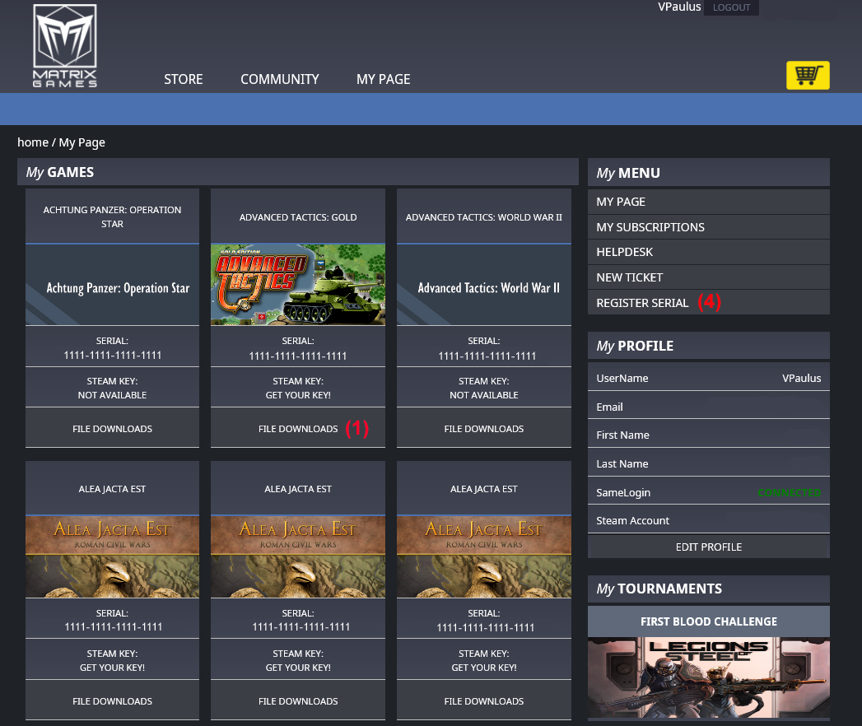Click NOT AVAILABLE under Advanced Tactics: World War II
The width and height of the screenshot is (862, 726).
click(x=484, y=395)
